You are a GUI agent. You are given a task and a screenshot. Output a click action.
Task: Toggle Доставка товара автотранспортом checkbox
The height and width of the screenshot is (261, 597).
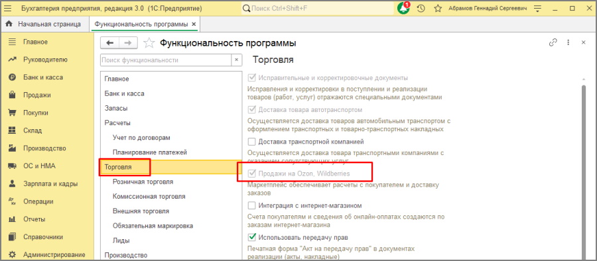pos(251,109)
